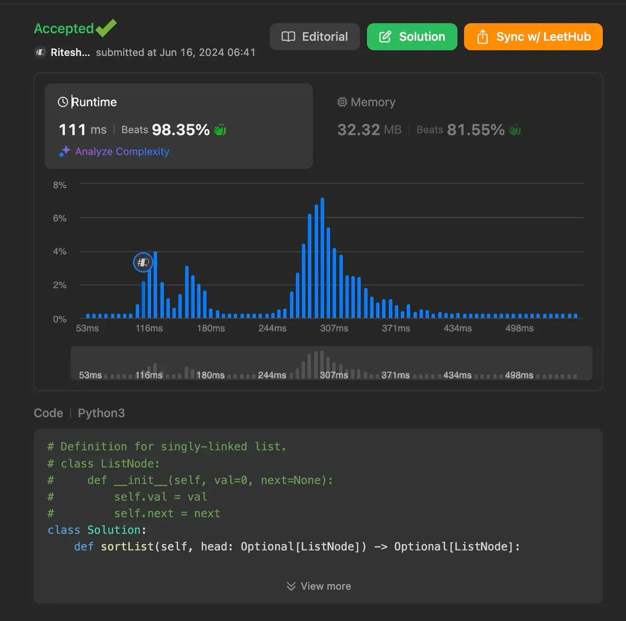Click the '111 ms' runtime value
Screen dimensions: 626x621
(x=82, y=129)
